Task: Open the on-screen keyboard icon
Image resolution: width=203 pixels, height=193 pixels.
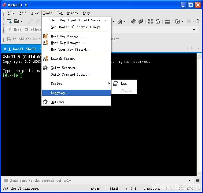Action: click(x=168, y=22)
